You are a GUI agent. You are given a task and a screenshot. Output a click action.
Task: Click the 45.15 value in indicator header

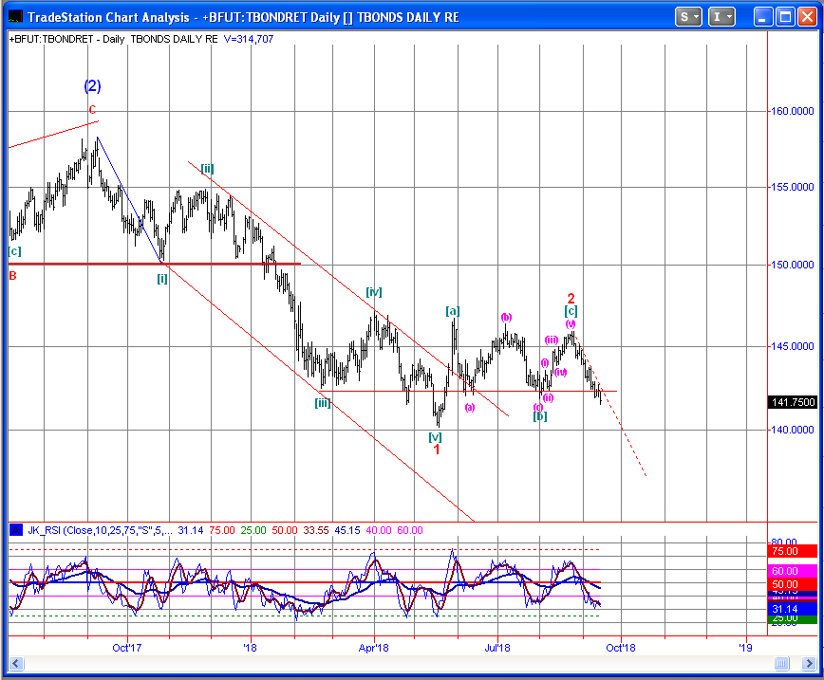(x=347, y=530)
